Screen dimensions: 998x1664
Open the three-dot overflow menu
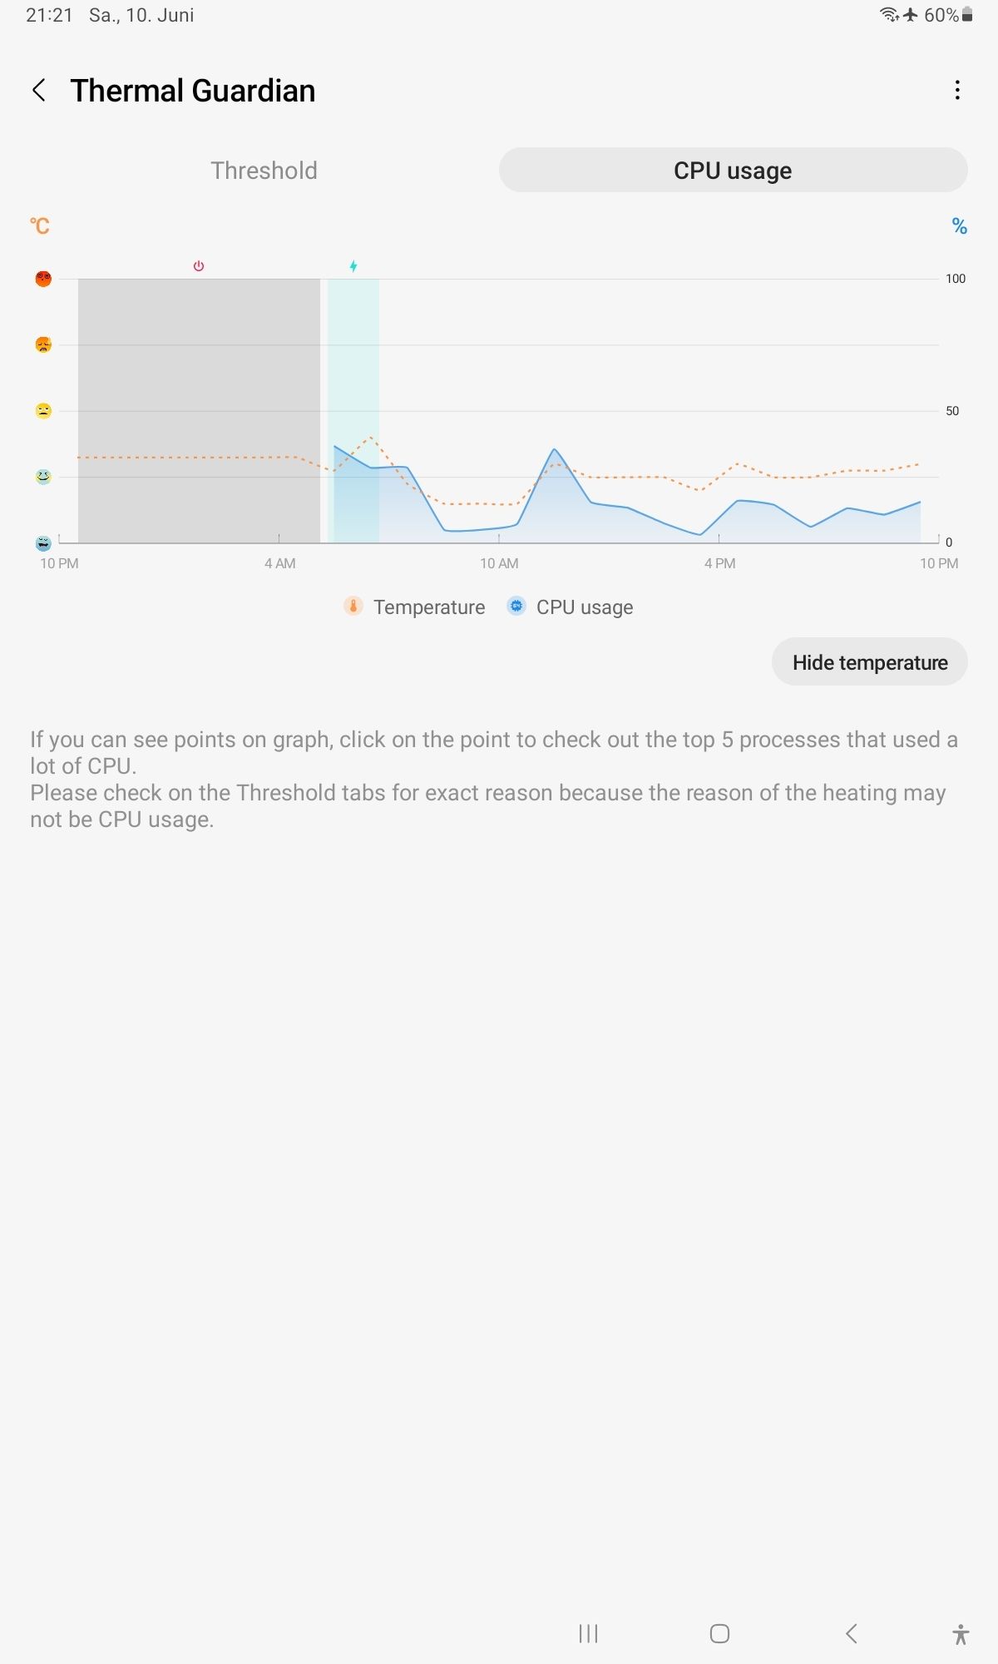pos(957,90)
